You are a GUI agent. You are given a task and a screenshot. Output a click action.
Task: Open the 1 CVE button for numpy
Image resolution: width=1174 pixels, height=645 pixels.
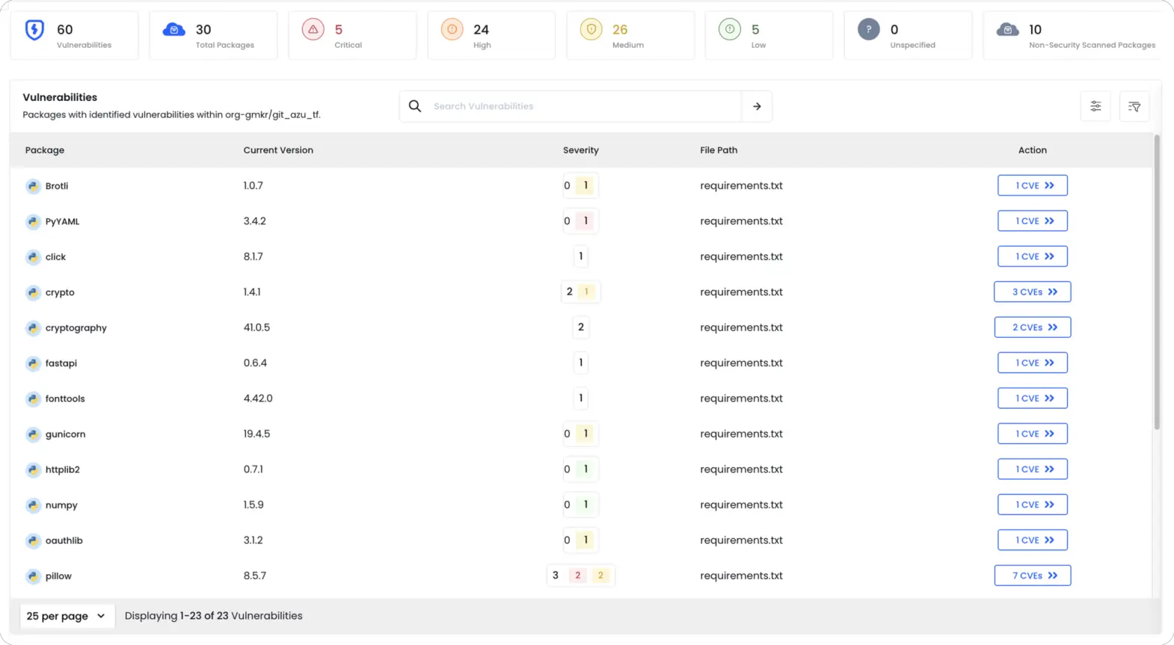tap(1032, 504)
